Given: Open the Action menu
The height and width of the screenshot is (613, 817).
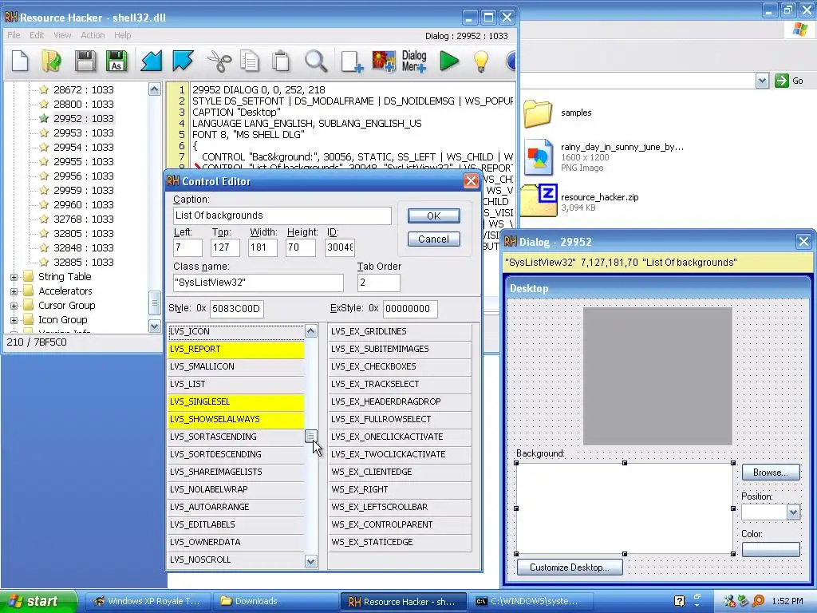Looking at the screenshot, I should [93, 35].
